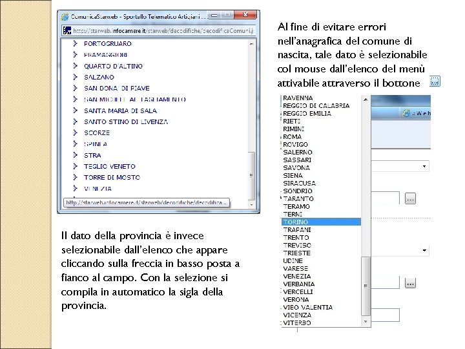Viewport: 465px width, 349px height.
Task: Expand the SAN DONA' DI PIAVE arrow
Action: point(75,88)
